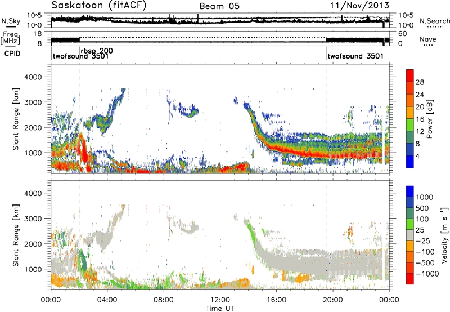Click the gray segment of the Velocity colorbar

coord(410,235)
